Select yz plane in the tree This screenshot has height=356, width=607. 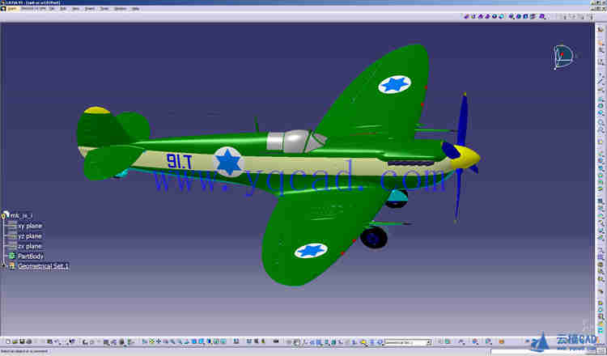click(30, 235)
